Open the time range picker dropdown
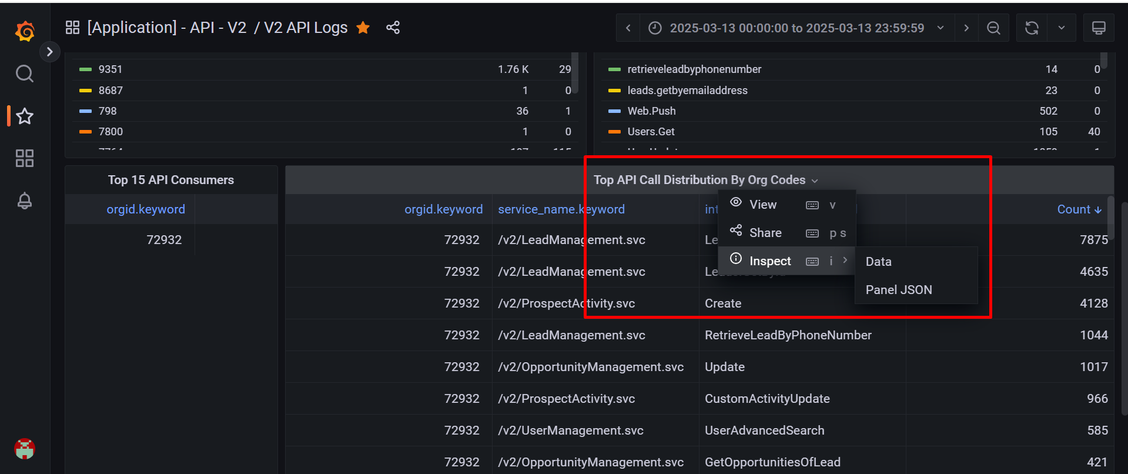Viewport: 1128px width, 474px height. point(797,28)
